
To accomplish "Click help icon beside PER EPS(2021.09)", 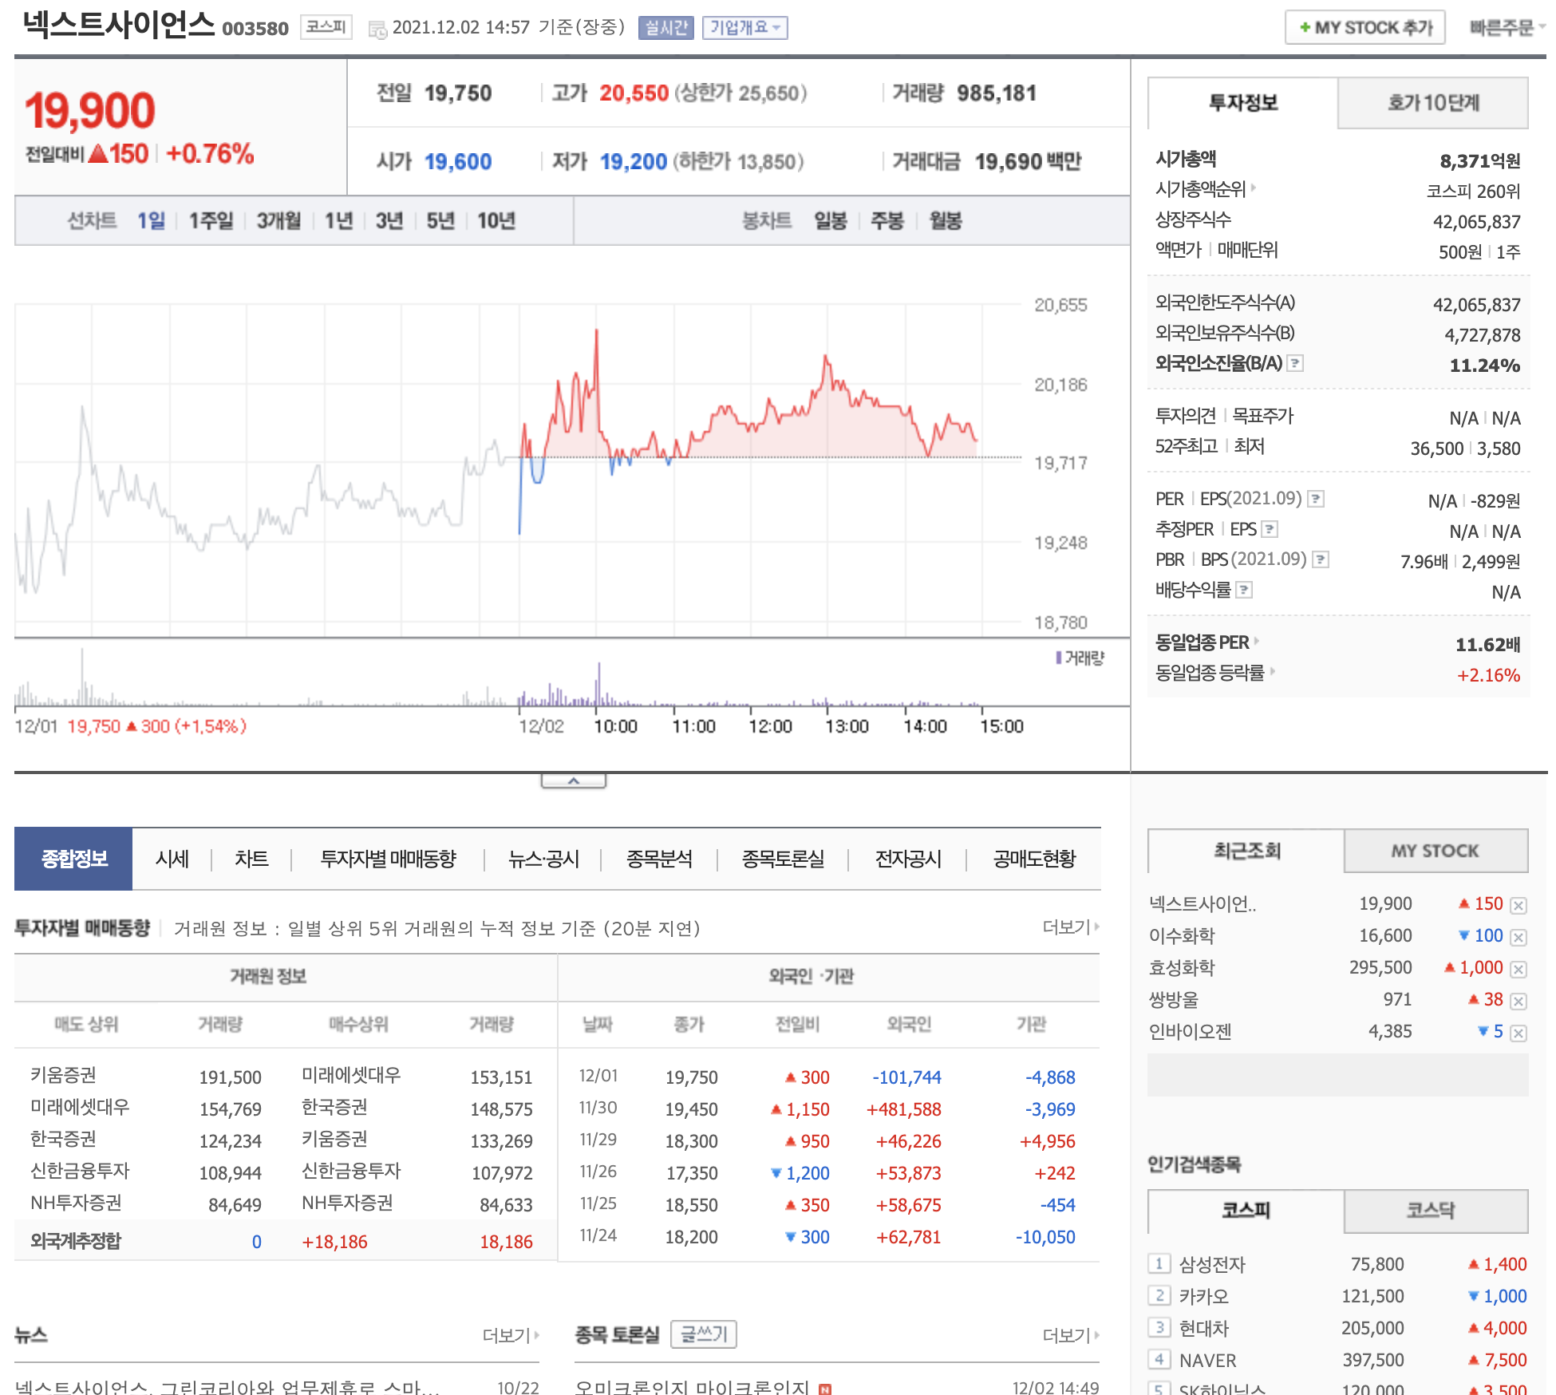I will click(1317, 499).
